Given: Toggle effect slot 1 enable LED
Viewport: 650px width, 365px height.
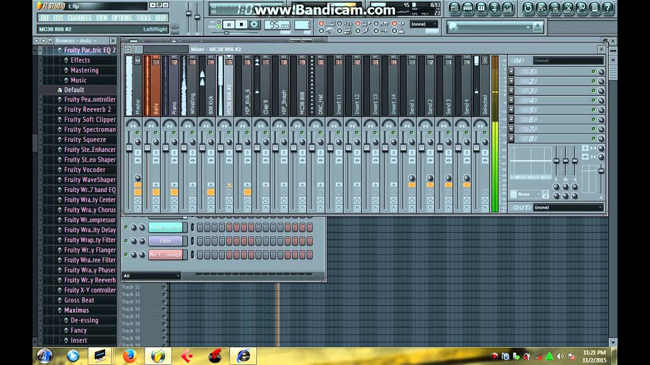Looking at the screenshot, I should [x=593, y=72].
